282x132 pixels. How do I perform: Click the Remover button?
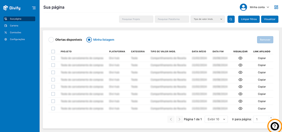click(265, 40)
